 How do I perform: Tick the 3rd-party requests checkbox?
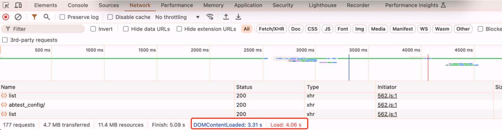[5, 40]
